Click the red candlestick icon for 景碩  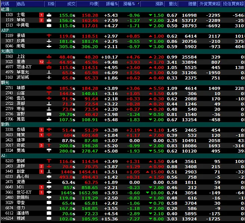[49, 36]
